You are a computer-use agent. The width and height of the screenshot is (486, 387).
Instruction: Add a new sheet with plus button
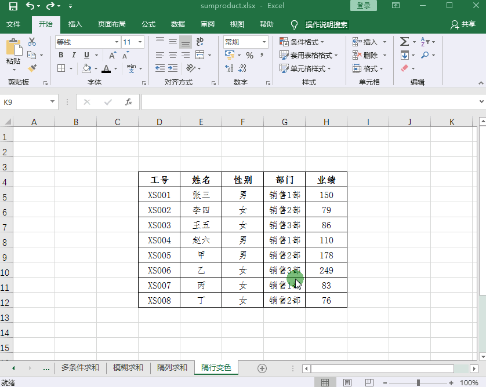(262, 368)
